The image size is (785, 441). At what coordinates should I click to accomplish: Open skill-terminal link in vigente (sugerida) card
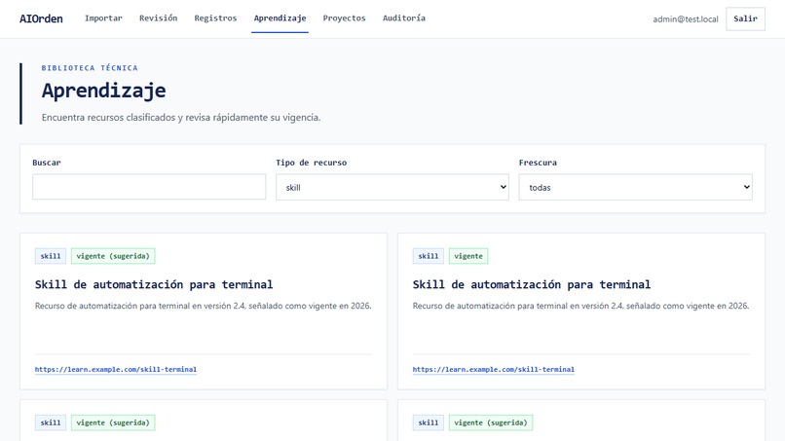pyautogui.click(x=116, y=369)
